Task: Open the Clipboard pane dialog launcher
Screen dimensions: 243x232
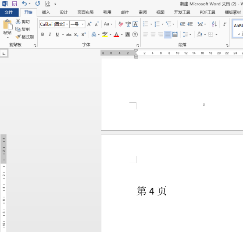Action: pos(35,46)
